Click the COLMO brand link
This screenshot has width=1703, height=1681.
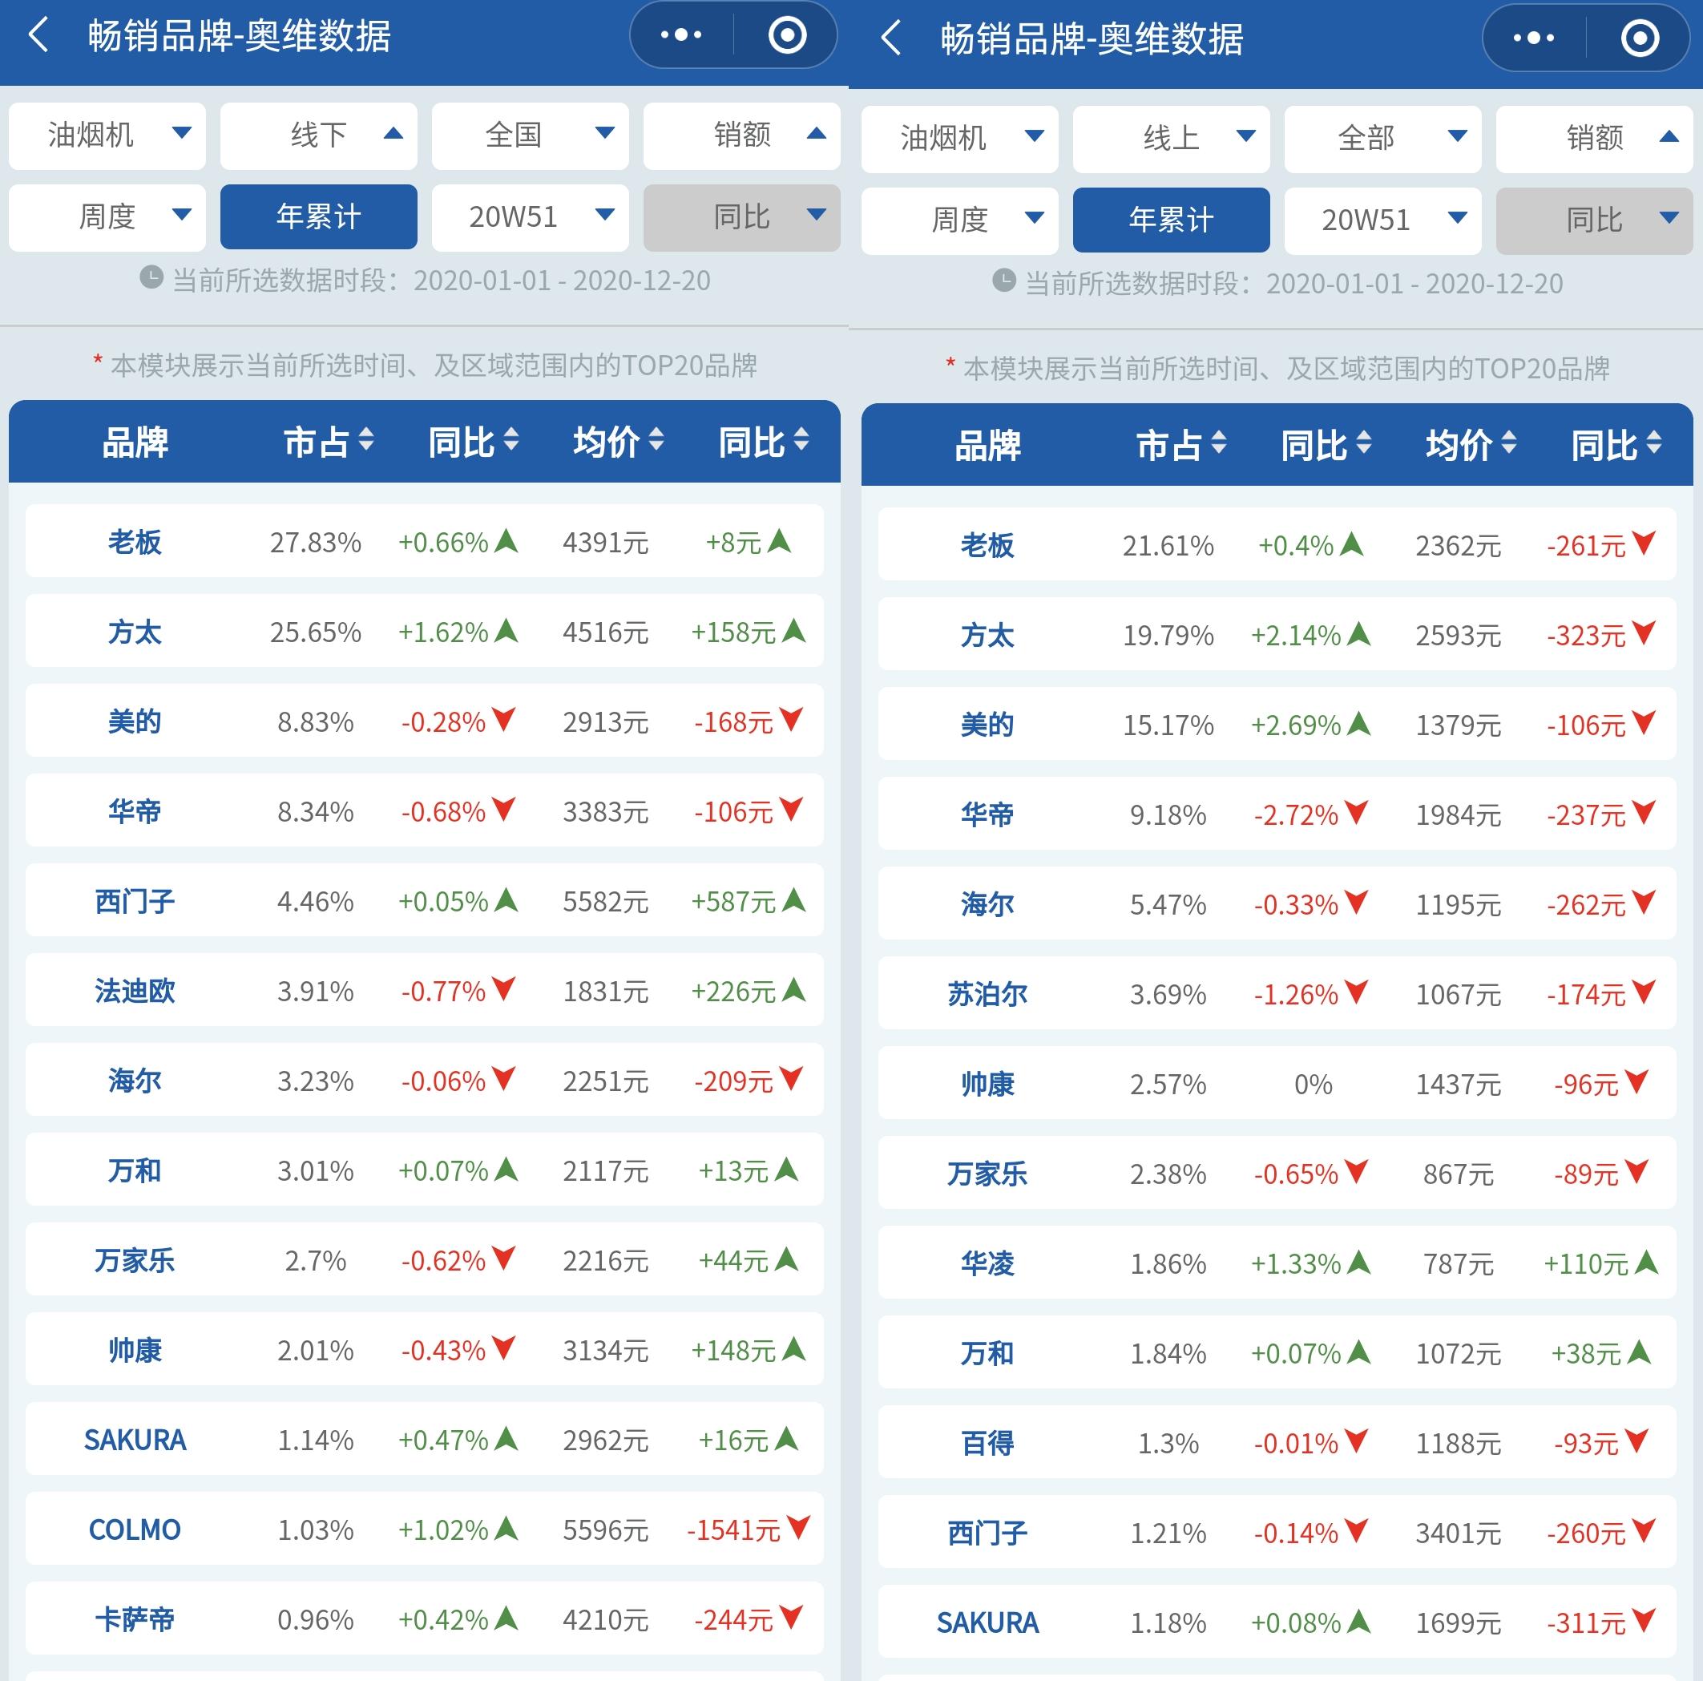pyautogui.click(x=135, y=1530)
